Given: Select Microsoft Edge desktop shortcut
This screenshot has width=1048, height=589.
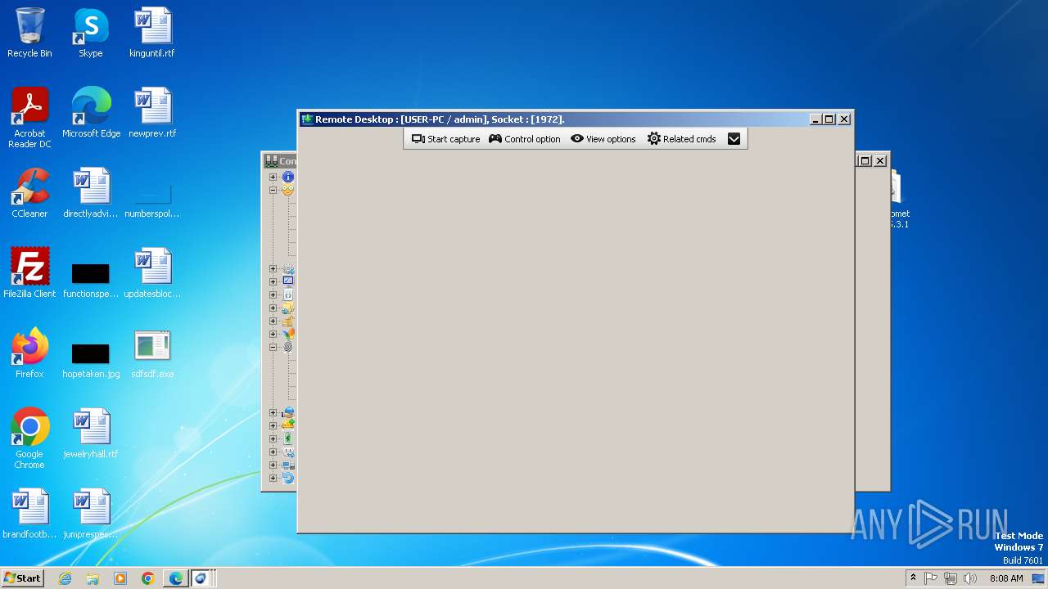Looking at the screenshot, I should tap(91, 113).
